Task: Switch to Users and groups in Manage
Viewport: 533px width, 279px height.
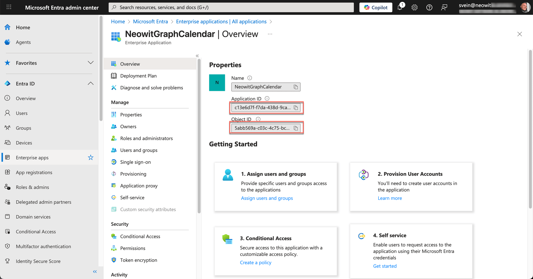Action: (138, 150)
